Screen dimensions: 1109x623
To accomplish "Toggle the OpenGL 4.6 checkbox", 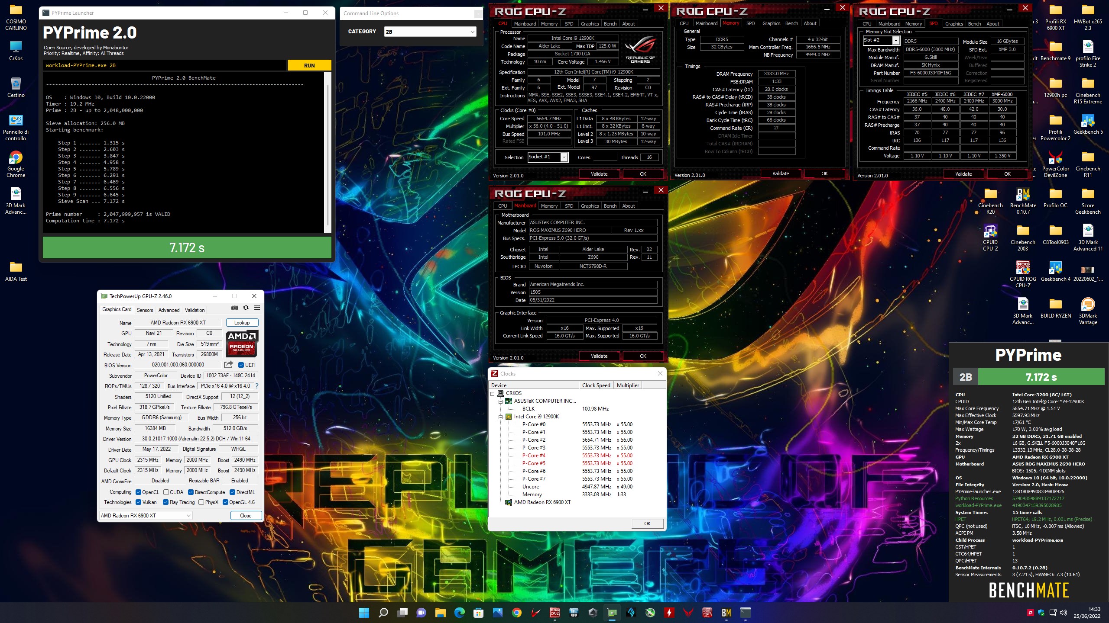I will click(x=225, y=502).
